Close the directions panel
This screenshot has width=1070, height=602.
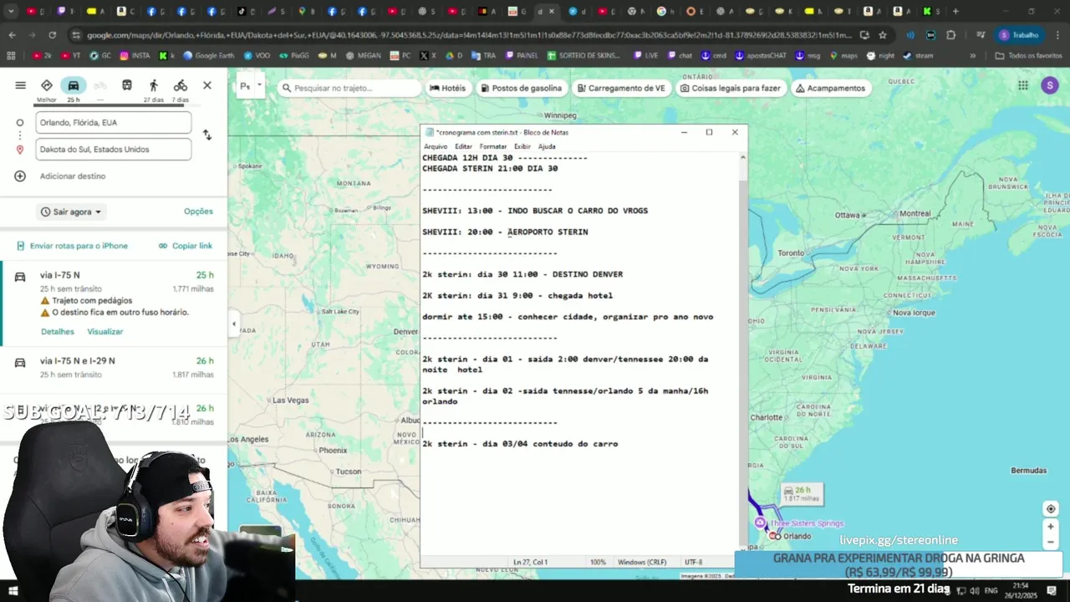click(x=207, y=85)
